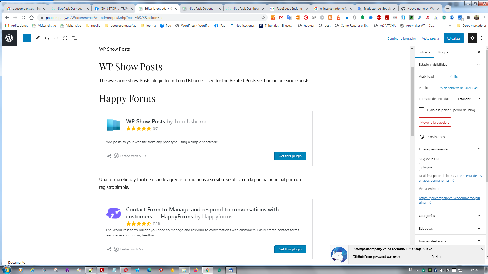
Task: Click Get this plugin for WP Show Posts
Action: [x=290, y=156]
